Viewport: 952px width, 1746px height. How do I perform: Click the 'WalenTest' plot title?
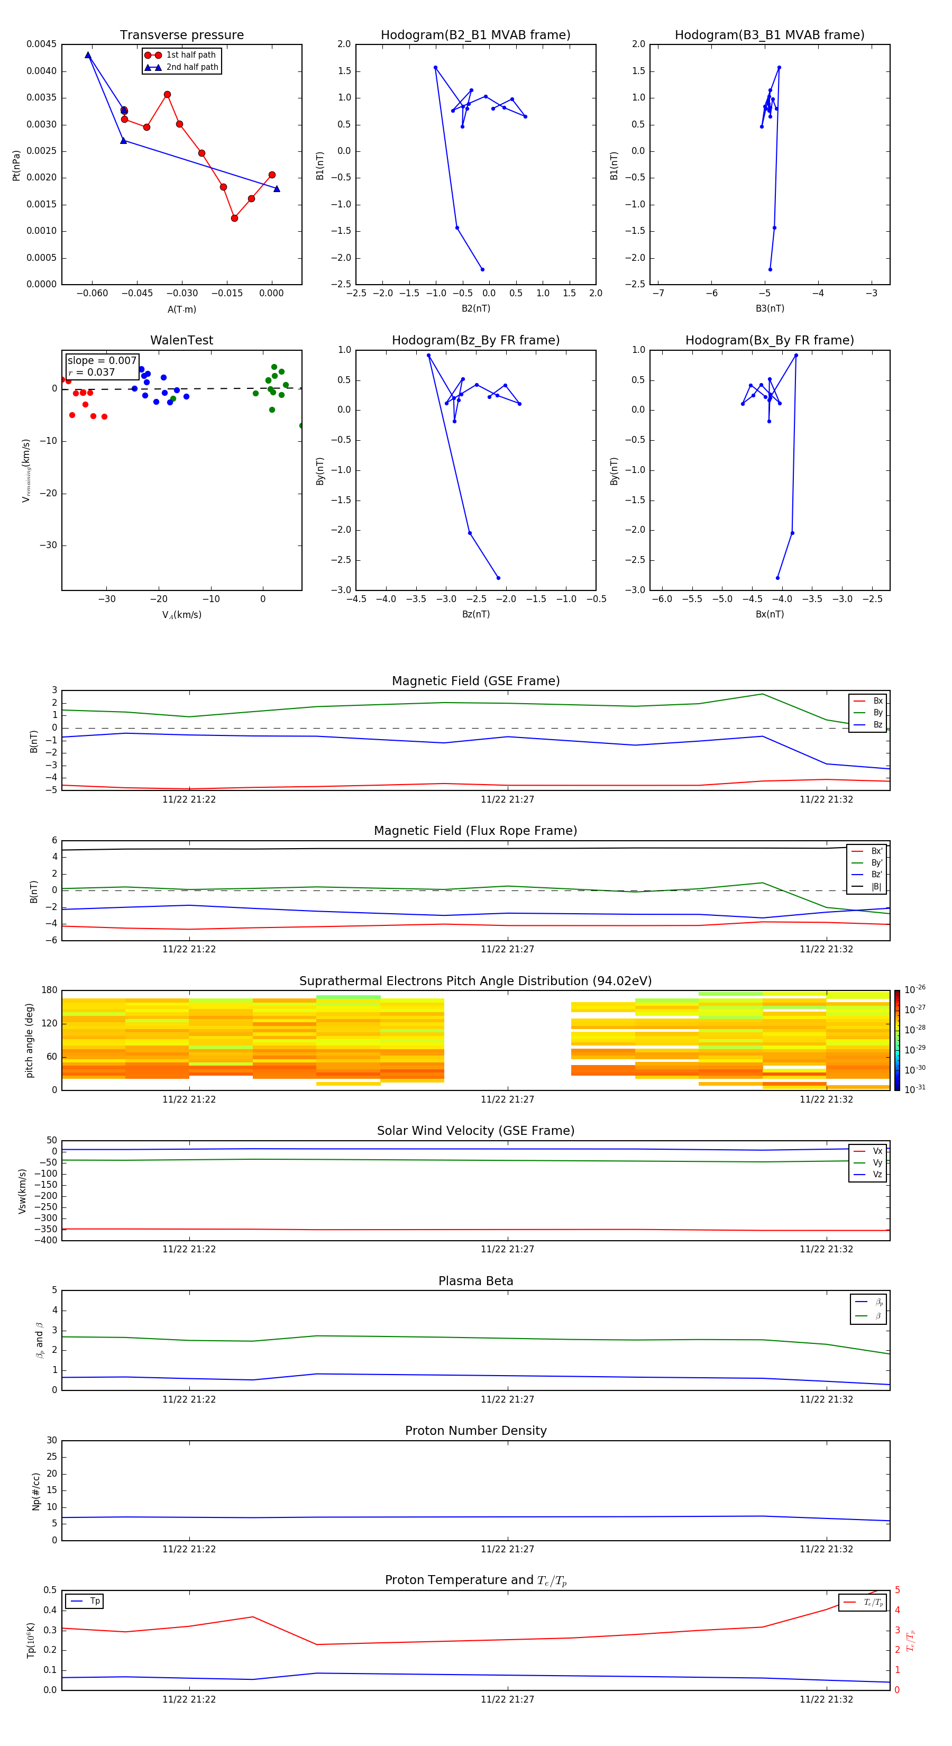[x=181, y=340]
